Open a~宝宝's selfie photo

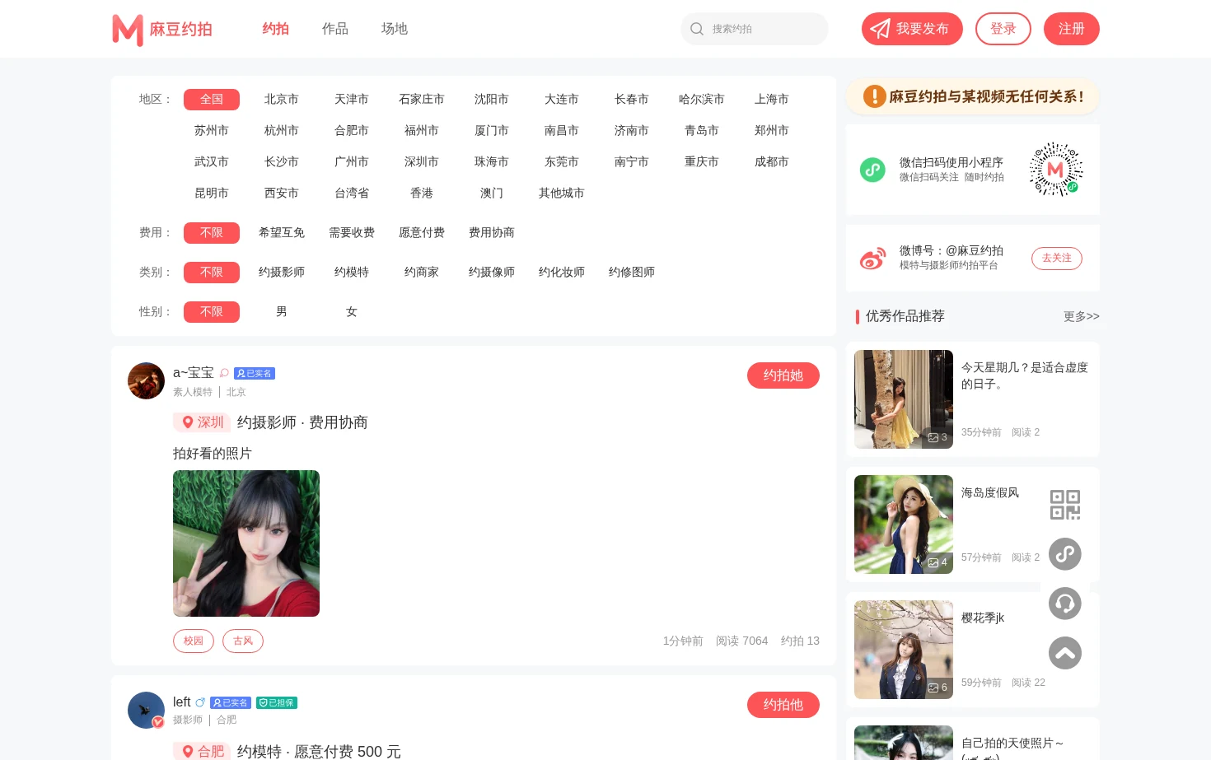pos(246,543)
